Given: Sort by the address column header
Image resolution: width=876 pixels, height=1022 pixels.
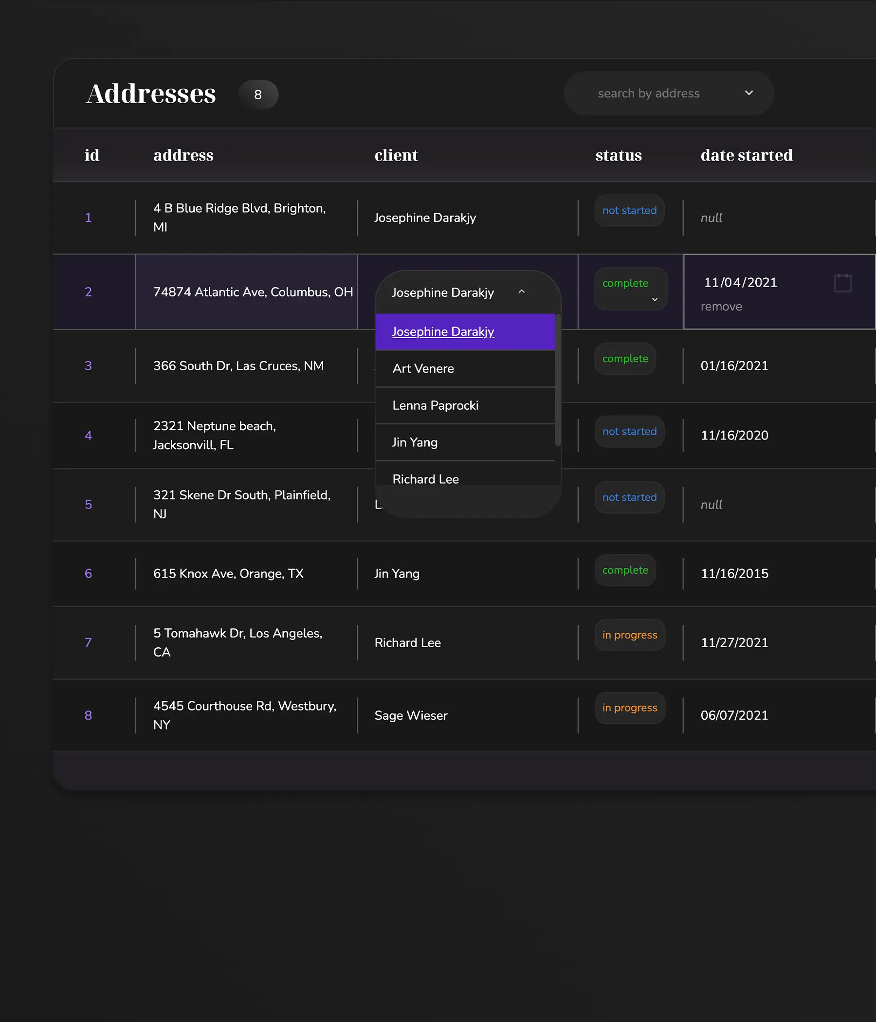Looking at the screenshot, I should click(x=183, y=155).
